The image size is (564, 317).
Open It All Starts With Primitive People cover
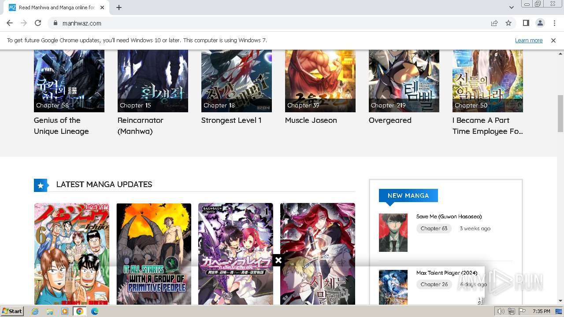[154, 254]
